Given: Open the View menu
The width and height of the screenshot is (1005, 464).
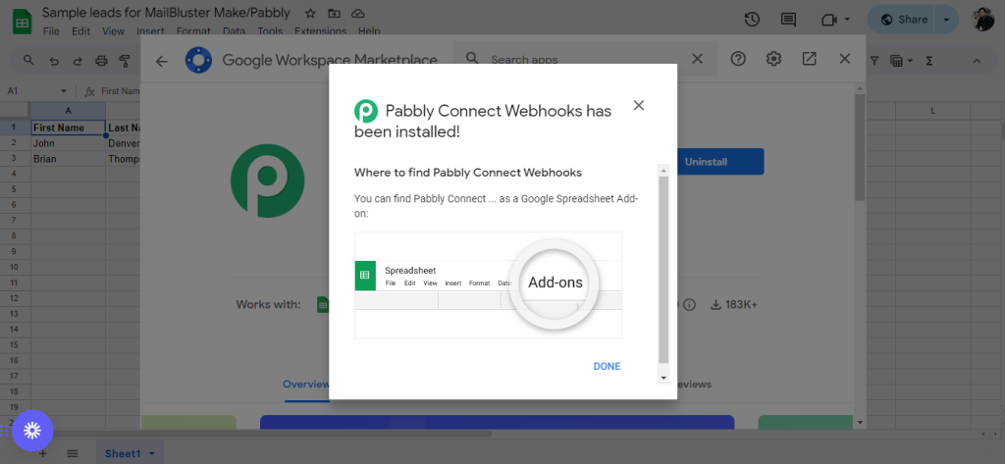Looking at the screenshot, I should coord(114,30).
